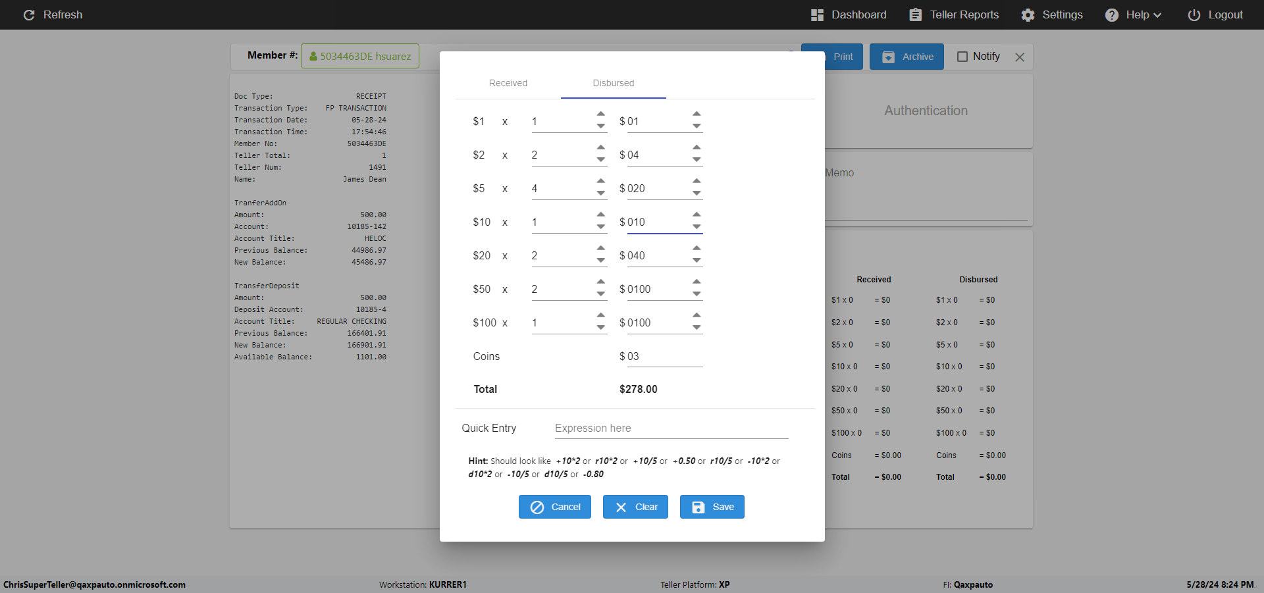The width and height of the screenshot is (1264, 593).
Task: Decrease the $10 amount value
Action: pyautogui.click(x=697, y=226)
